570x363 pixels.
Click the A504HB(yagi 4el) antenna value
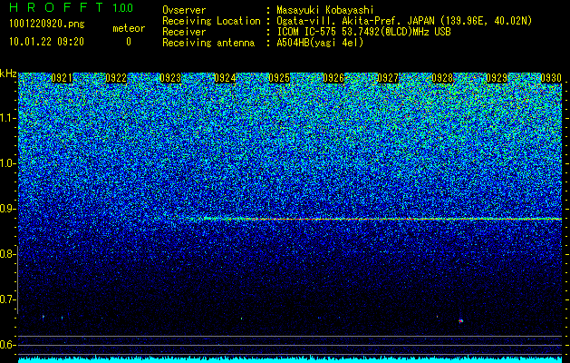320,43
